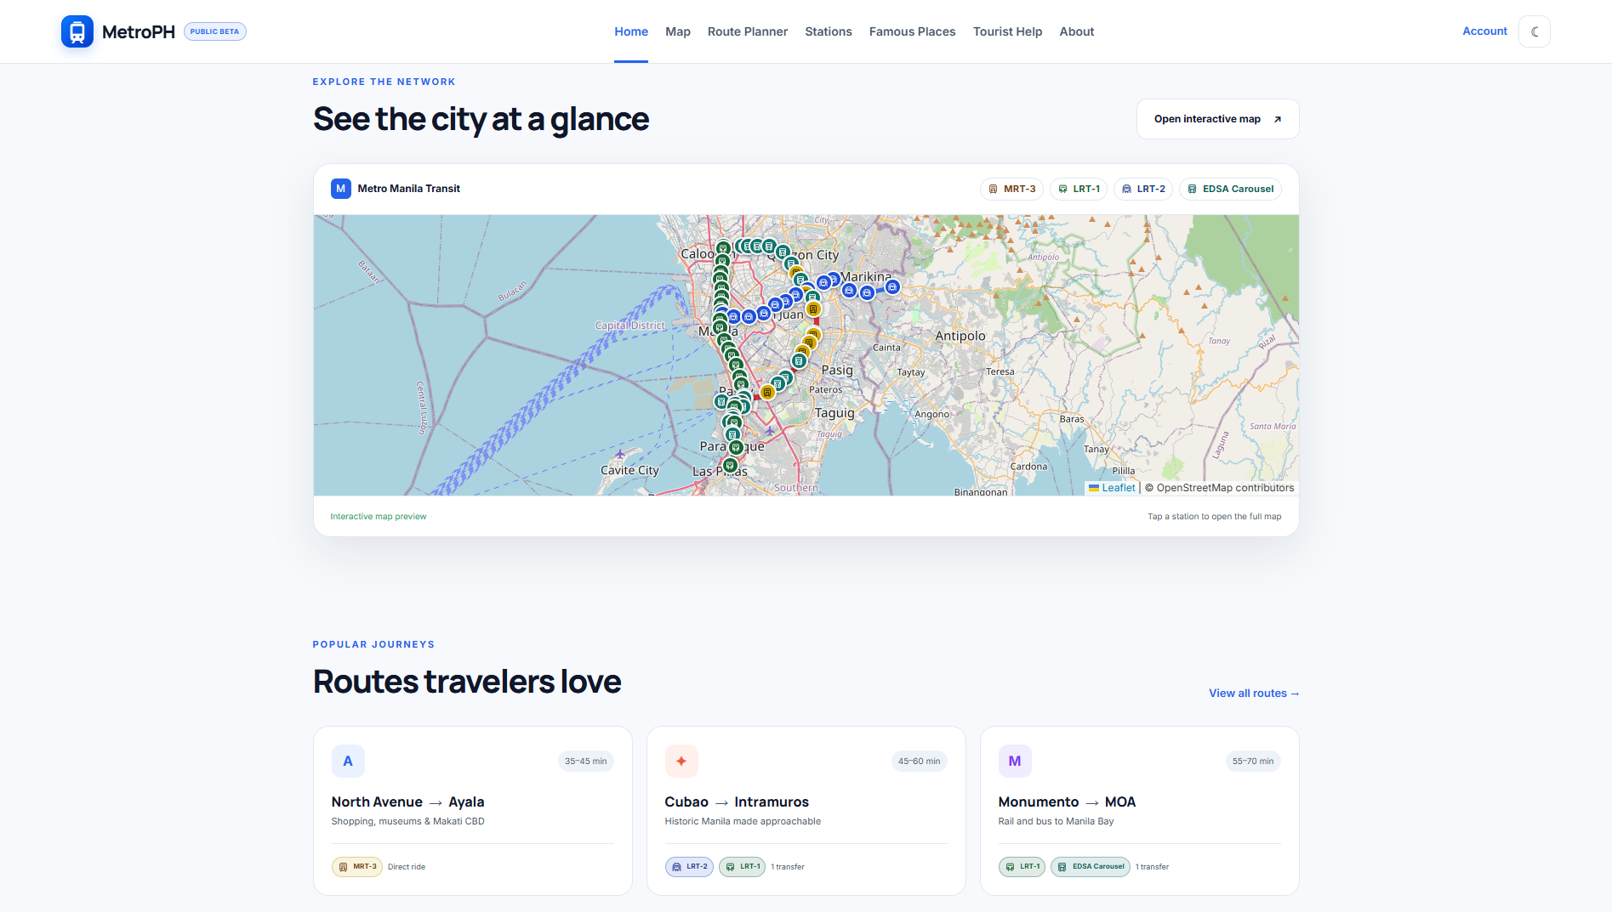Click the PUBLIC BETA badge
Screen dimensions: 1612x912
pyautogui.click(x=214, y=31)
